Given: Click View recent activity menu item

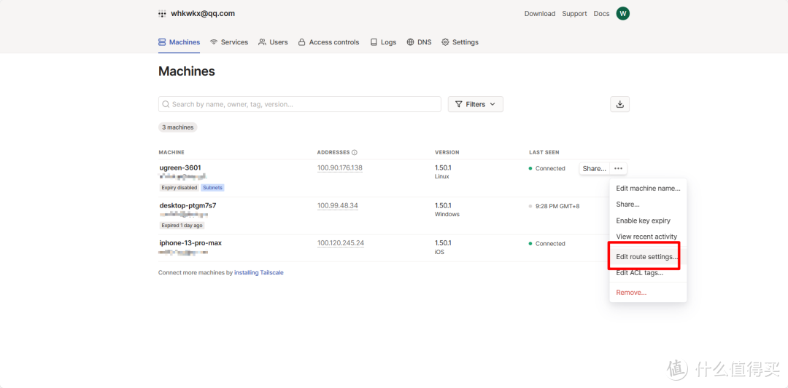Looking at the screenshot, I should coord(646,237).
